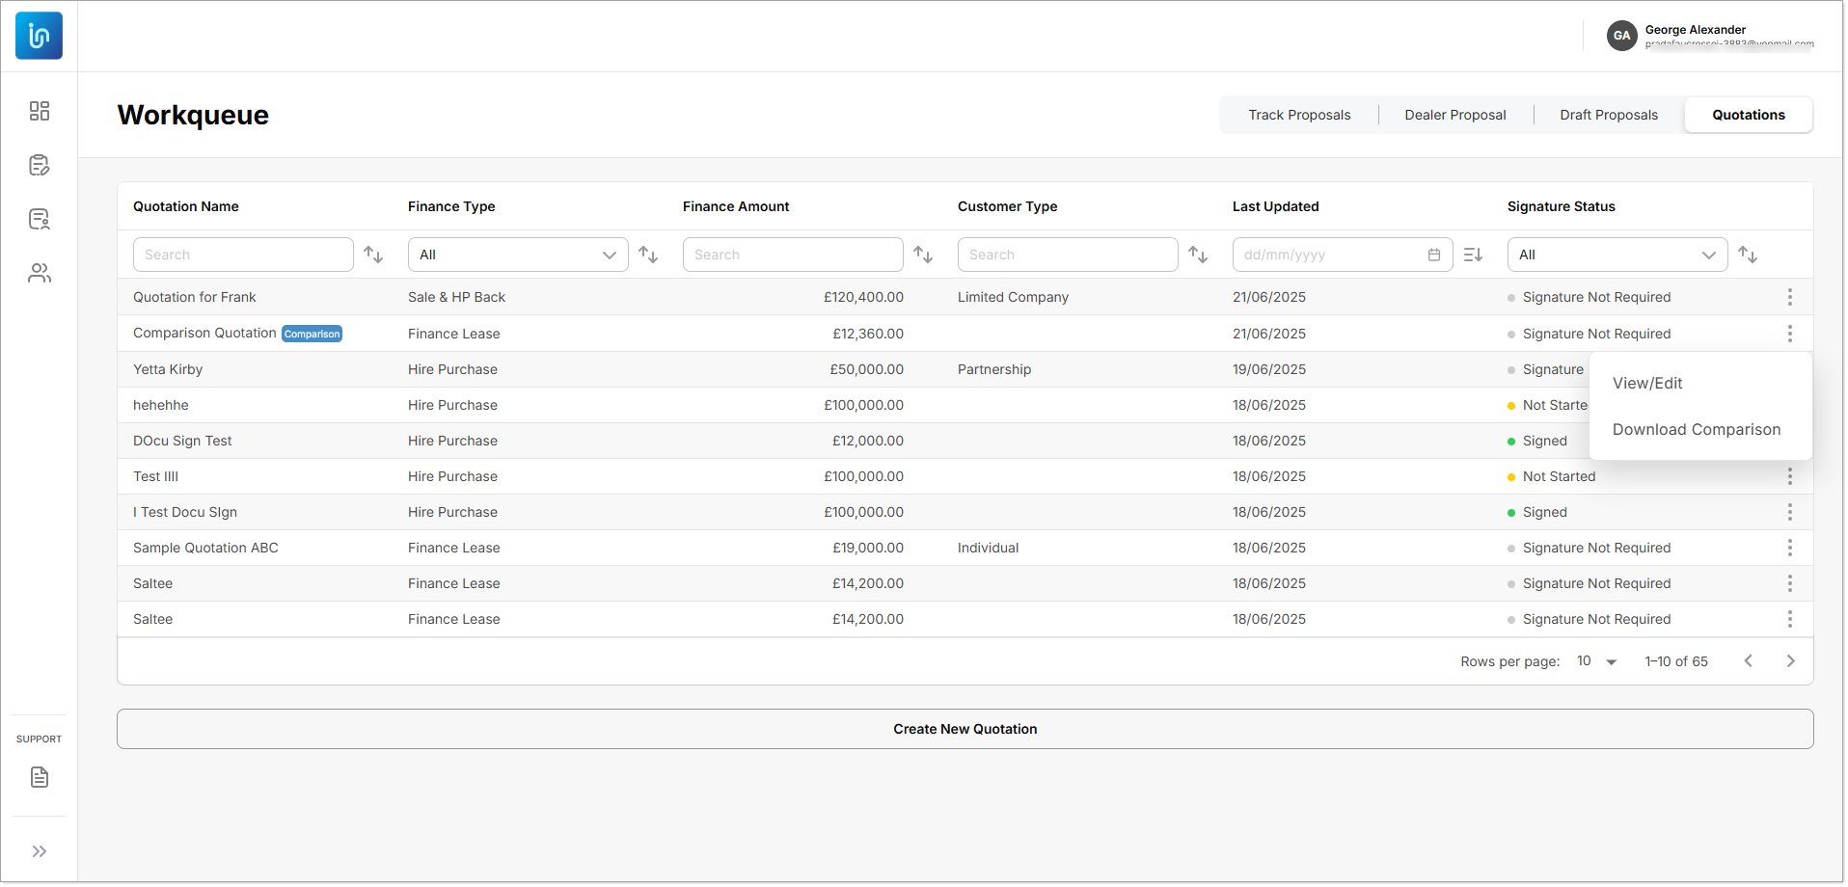
Task: Click the Sale & HP Back finance type
Action: (x=456, y=297)
